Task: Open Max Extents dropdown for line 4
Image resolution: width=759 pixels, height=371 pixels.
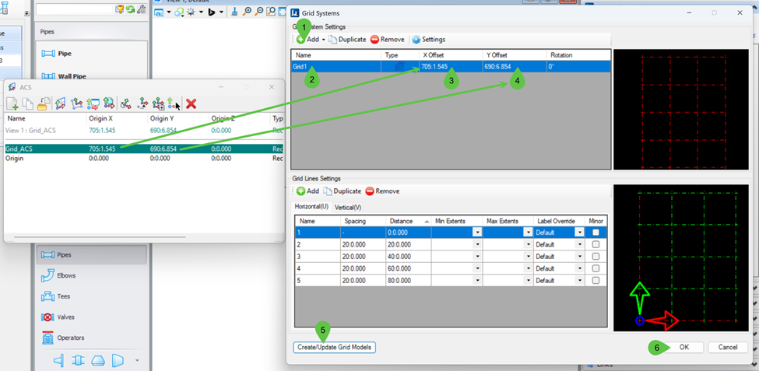Action: (x=528, y=268)
